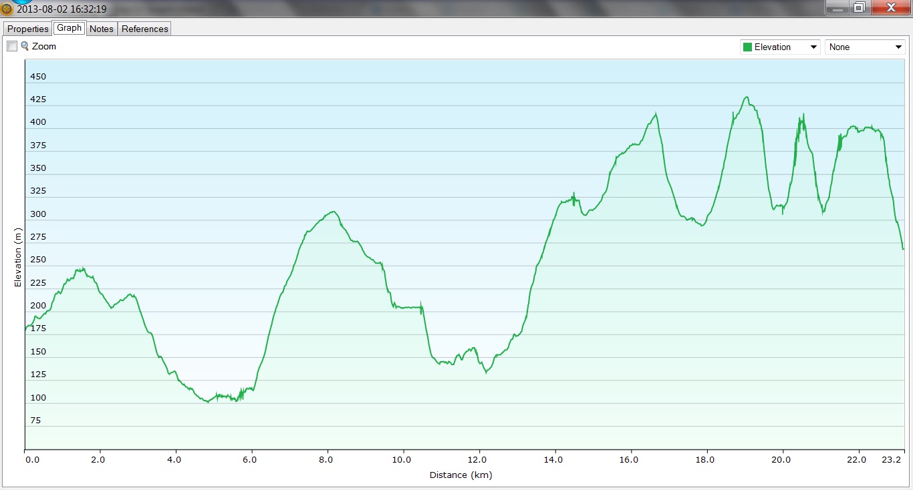Enable the Zoom checkbox
The image size is (913, 490).
click(12, 46)
